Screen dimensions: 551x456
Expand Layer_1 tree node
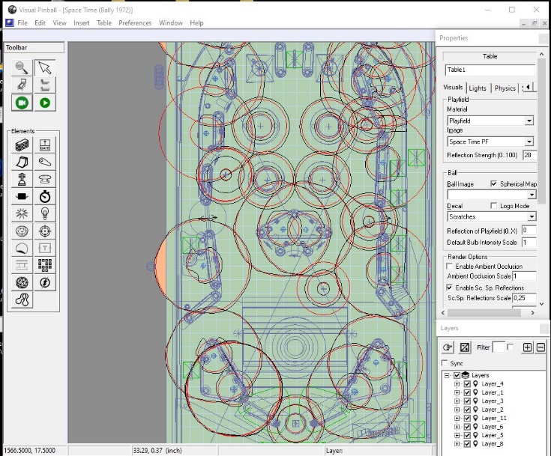[x=457, y=392]
